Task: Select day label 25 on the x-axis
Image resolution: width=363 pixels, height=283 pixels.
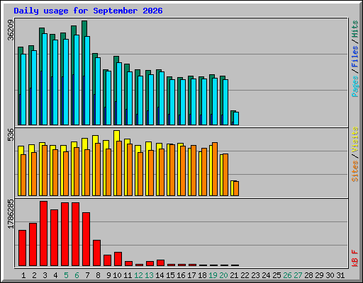Action: click(277, 275)
